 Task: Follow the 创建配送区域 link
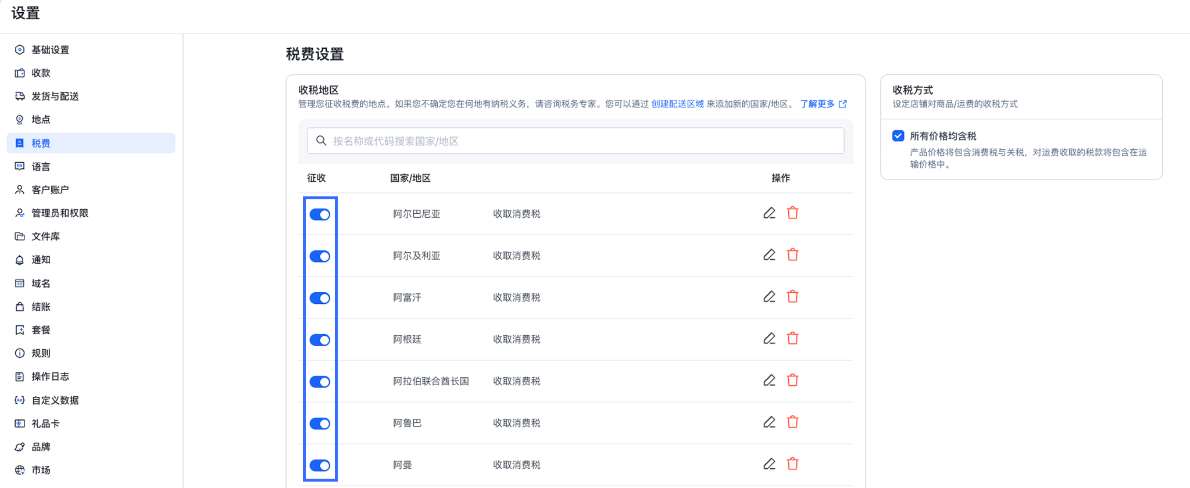(677, 104)
